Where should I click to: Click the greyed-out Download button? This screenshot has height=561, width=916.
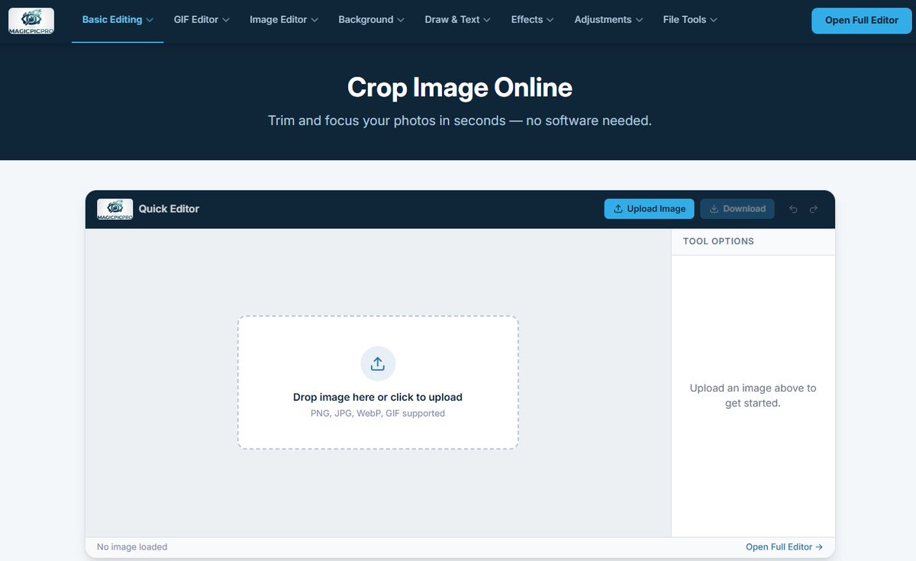[737, 209]
